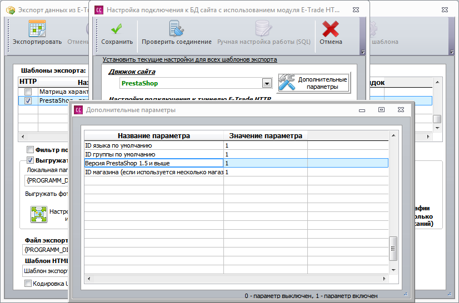Click value cell for ID группы по умолчанию
Screen dimensions: 459x303
click(x=266, y=154)
